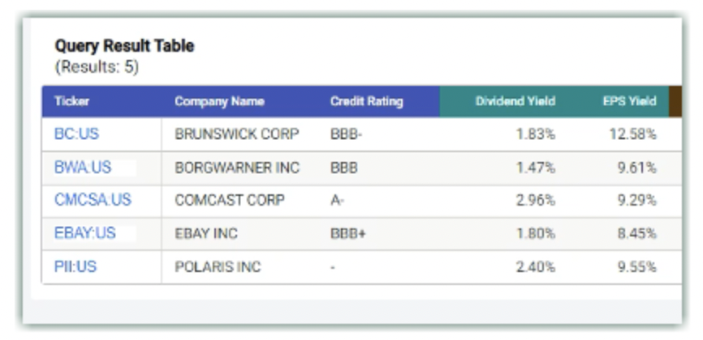Sort by the Company Name column header
The height and width of the screenshot is (340, 703).
pos(219,101)
